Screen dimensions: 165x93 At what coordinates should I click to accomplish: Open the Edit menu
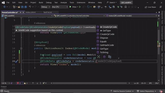pyautogui.click(x=14, y=3)
